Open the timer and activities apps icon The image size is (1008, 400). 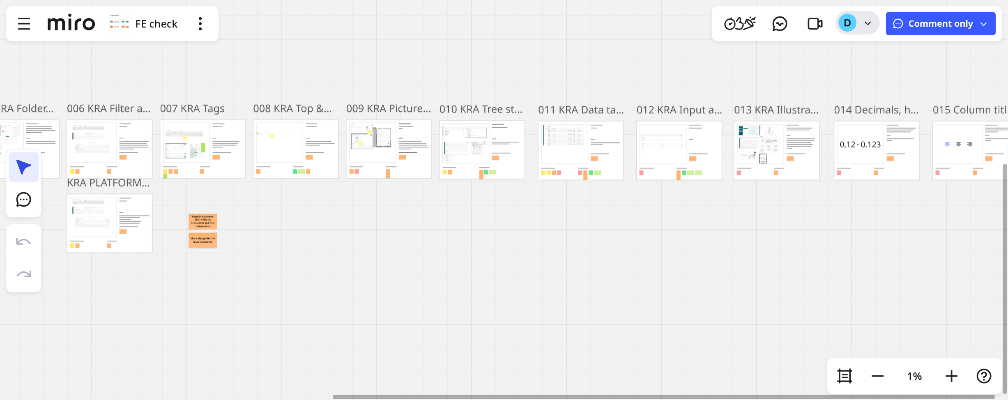tap(740, 23)
